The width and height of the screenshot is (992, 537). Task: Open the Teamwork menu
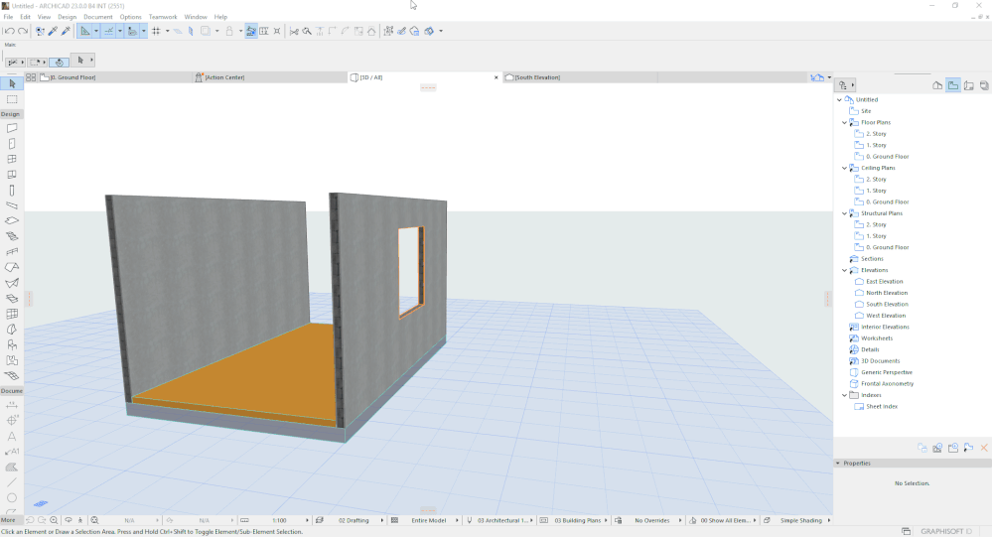(x=162, y=17)
